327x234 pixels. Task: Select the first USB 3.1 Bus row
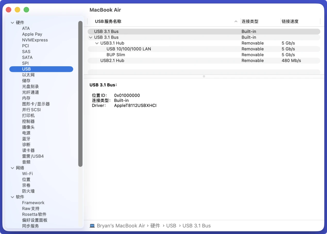point(204,31)
